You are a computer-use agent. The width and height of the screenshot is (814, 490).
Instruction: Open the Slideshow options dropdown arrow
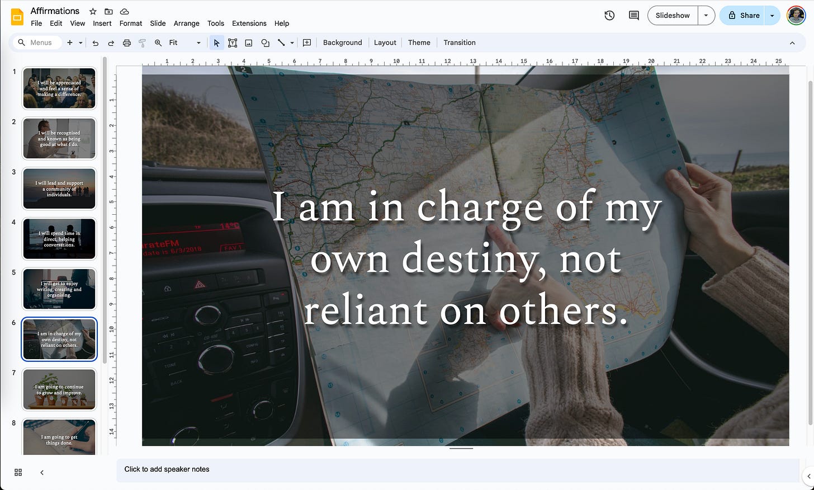(x=706, y=16)
